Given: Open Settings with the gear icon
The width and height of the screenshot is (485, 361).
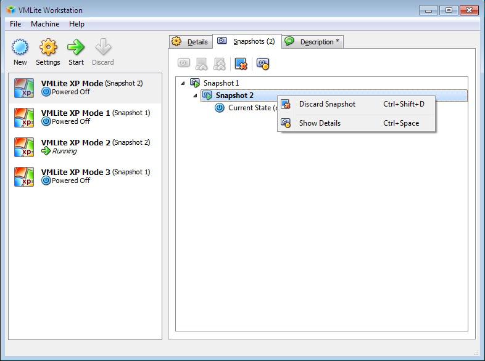Looking at the screenshot, I should tap(48, 47).
